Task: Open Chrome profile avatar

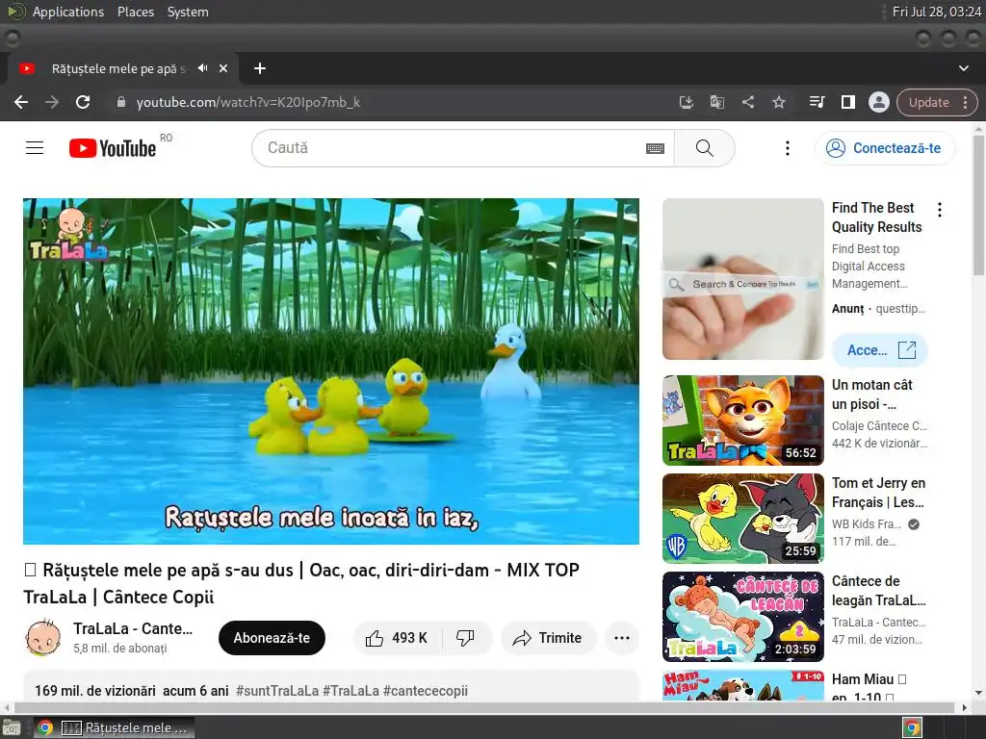Action: [878, 102]
